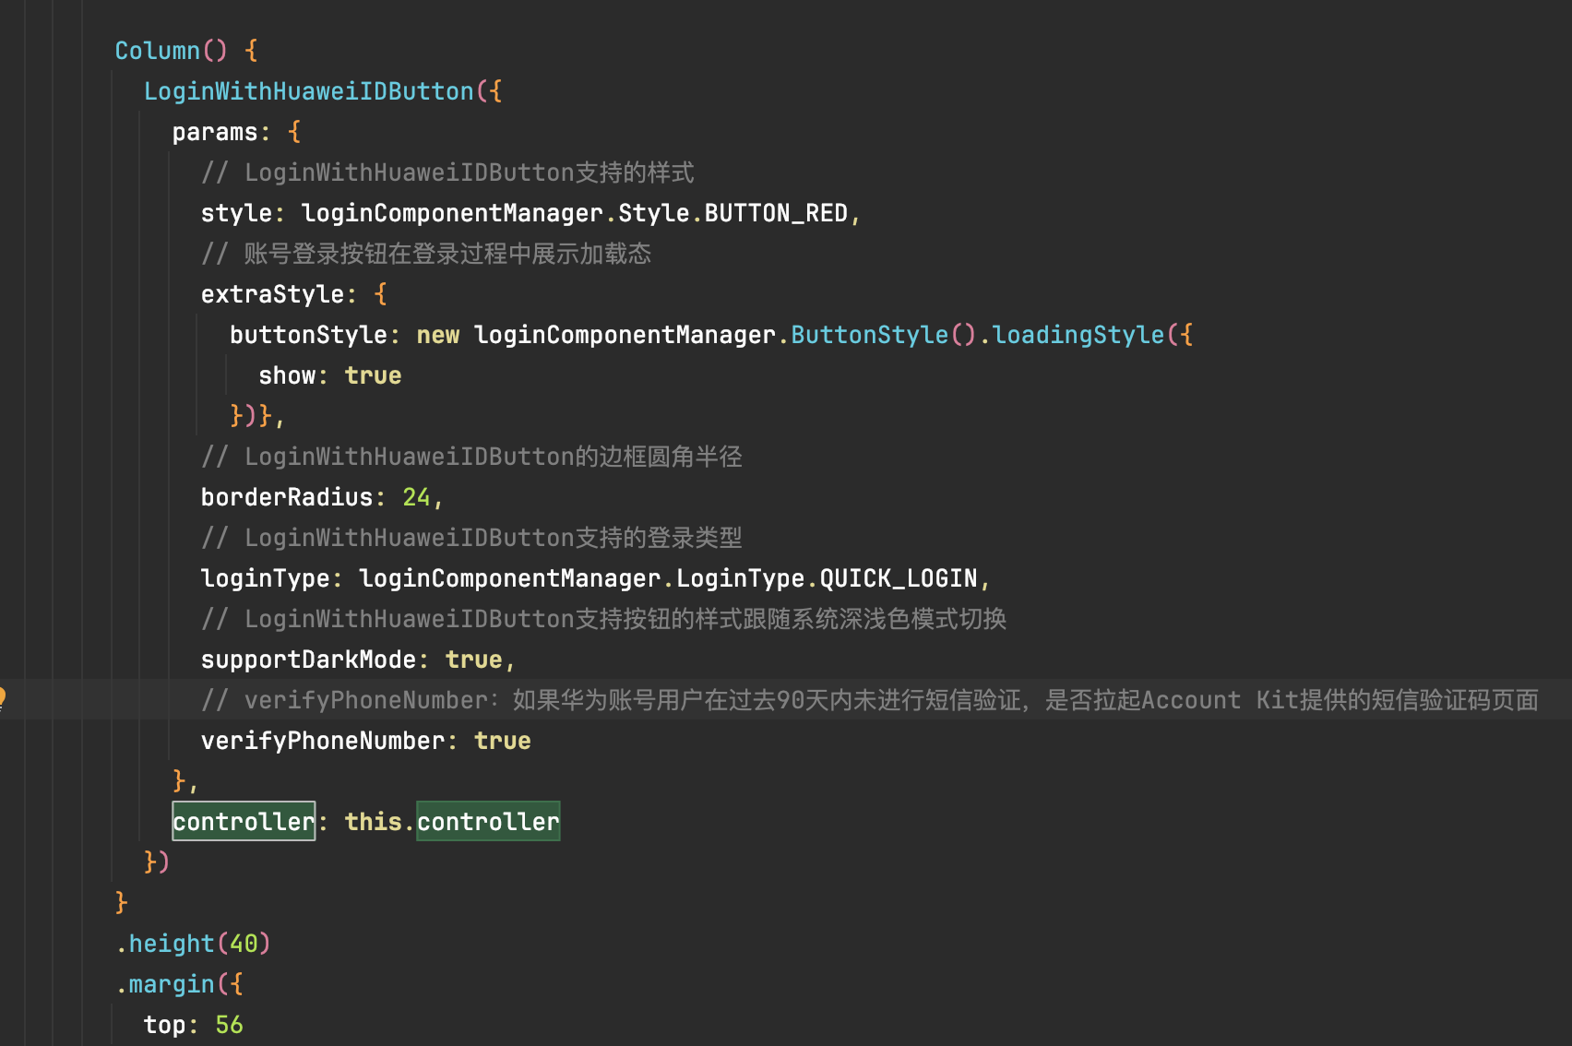This screenshot has height=1046, width=1572.
Task: Click highlighted controller after this.
Action: [x=488, y=821]
